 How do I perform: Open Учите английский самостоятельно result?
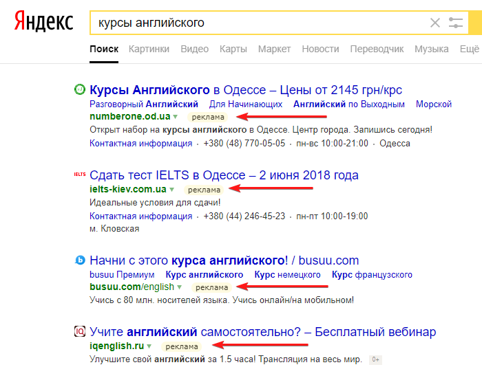pyautogui.click(x=262, y=332)
